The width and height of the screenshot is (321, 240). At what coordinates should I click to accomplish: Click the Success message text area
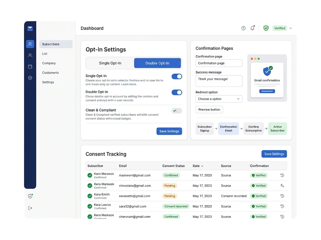[219, 81]
